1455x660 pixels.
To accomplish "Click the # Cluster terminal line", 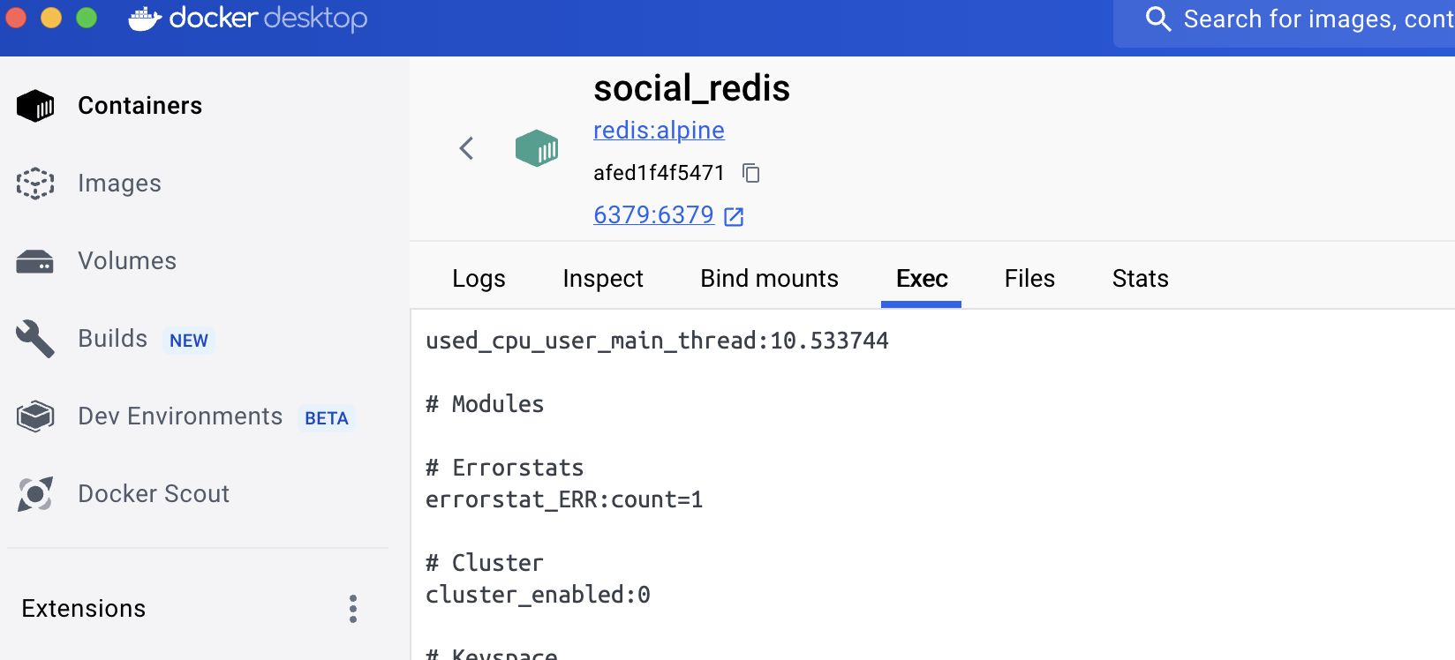I will pos(485,563).
